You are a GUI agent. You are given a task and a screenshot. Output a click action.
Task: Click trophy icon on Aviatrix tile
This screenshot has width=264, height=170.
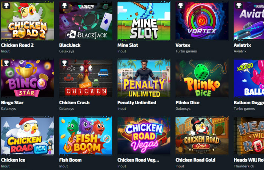(239, 6)
